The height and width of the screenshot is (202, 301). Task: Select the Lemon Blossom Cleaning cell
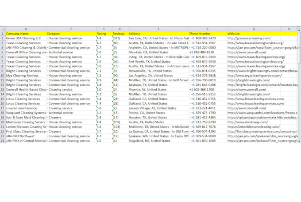pos(26,127)
